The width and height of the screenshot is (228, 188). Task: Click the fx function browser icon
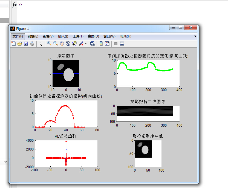[15, 5]
